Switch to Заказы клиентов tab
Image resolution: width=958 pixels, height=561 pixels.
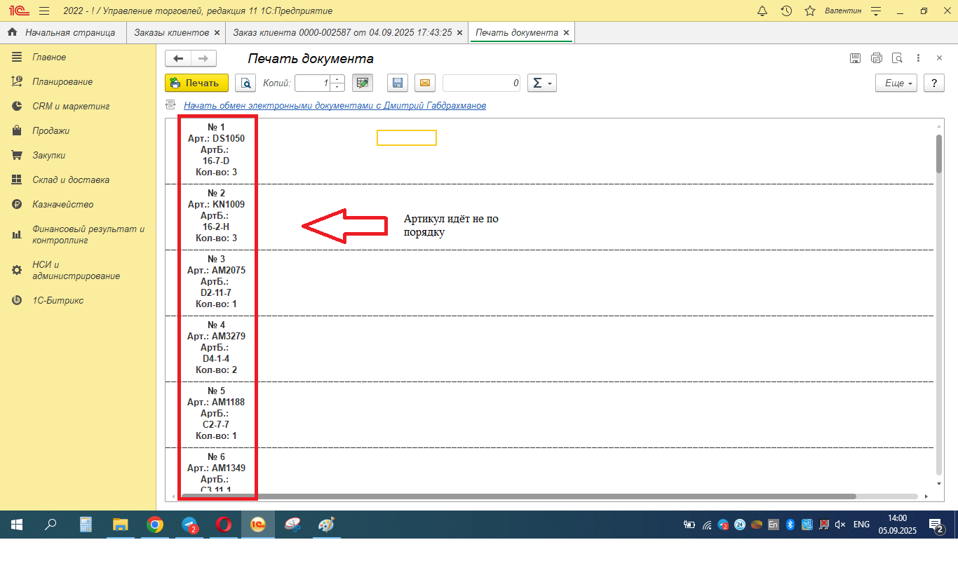172,32
